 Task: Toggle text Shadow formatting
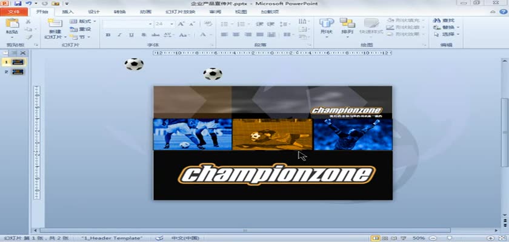144,35
